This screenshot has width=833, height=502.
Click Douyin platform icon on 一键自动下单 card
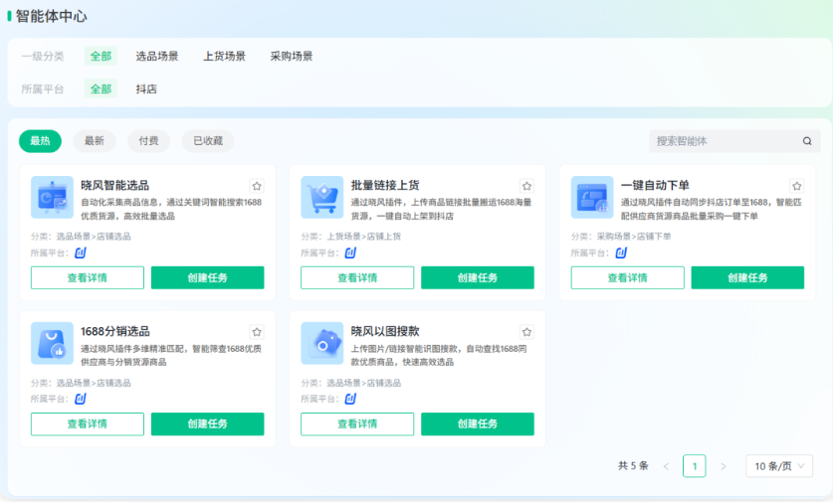point(621,252)
